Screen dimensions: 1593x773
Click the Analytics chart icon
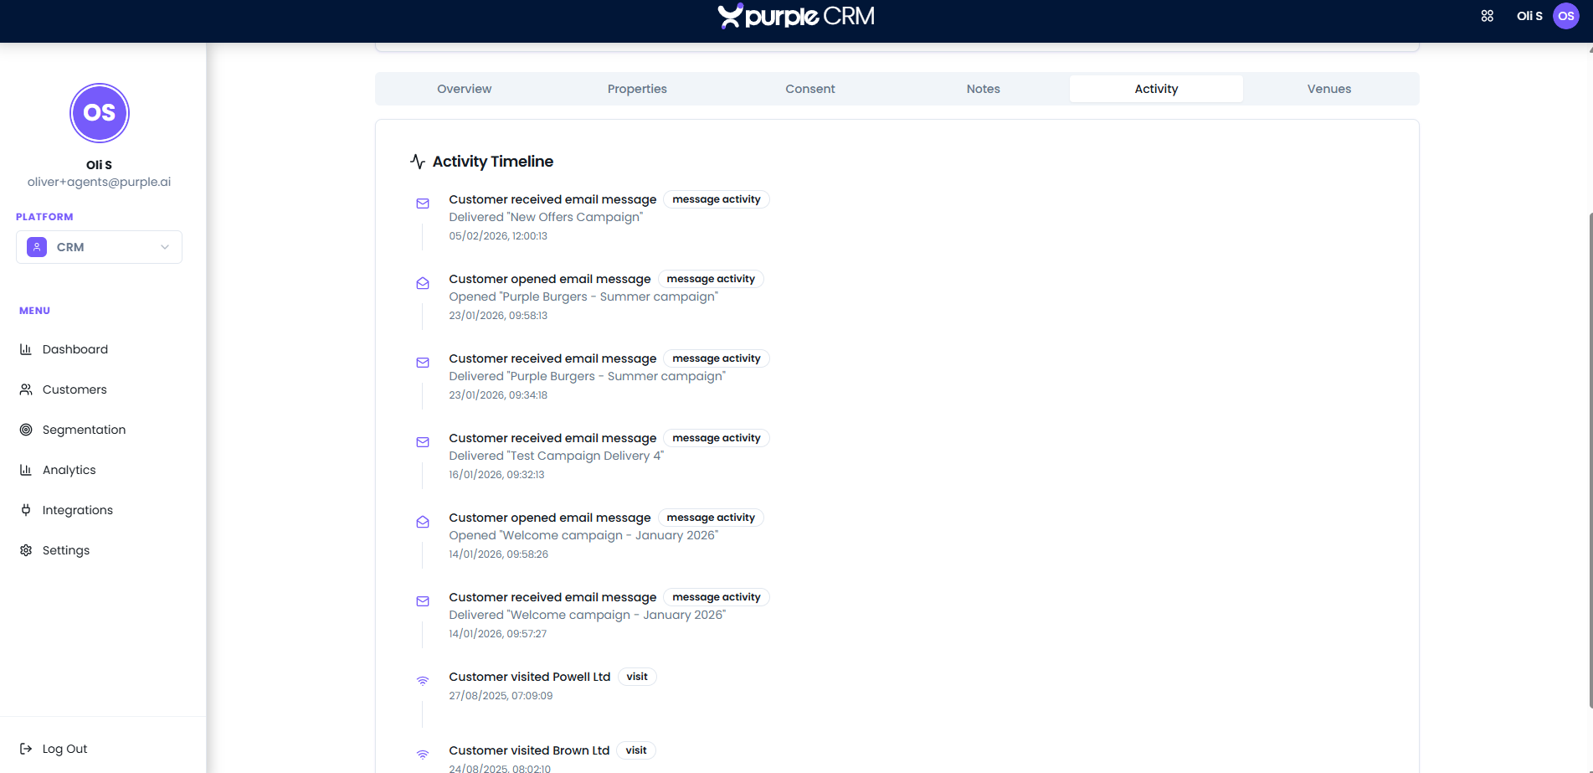tap(26, 470)
